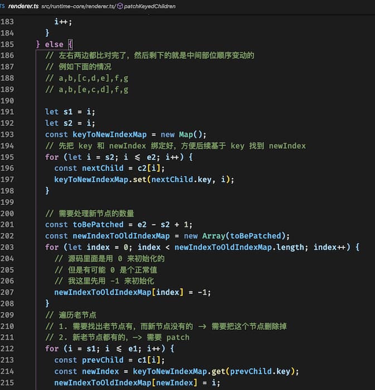Click keyToNewIndexMap in the const declaration on line 193
The height and width of the screenshot is (390, 375).
point(110,135)
